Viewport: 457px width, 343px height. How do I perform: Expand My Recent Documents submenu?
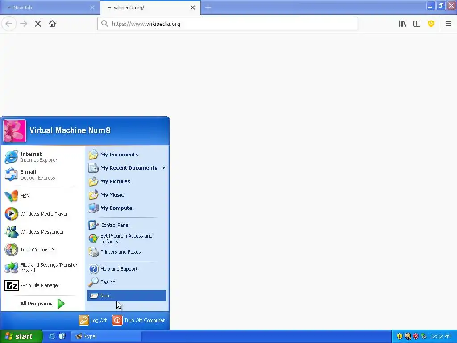(x=126, y=168)
